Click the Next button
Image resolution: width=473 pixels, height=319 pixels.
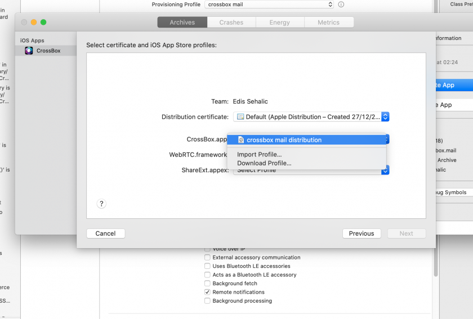(407, 233)
